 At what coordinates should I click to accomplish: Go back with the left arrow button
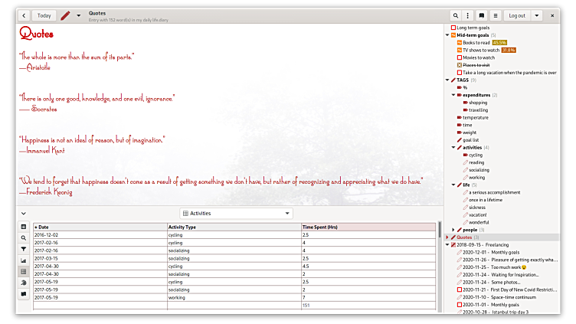[x=24, y=15]
